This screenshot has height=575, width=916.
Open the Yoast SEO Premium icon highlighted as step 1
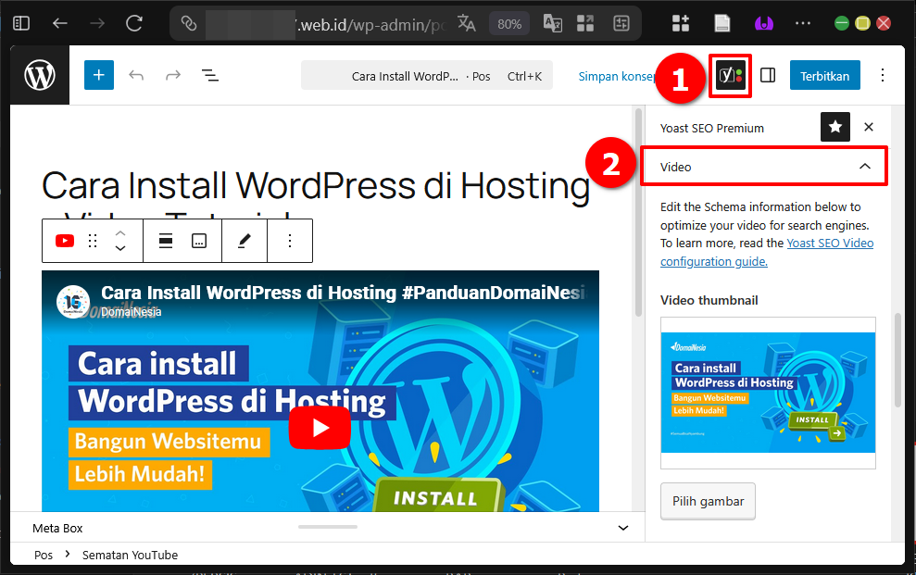(x=730, y=76)
